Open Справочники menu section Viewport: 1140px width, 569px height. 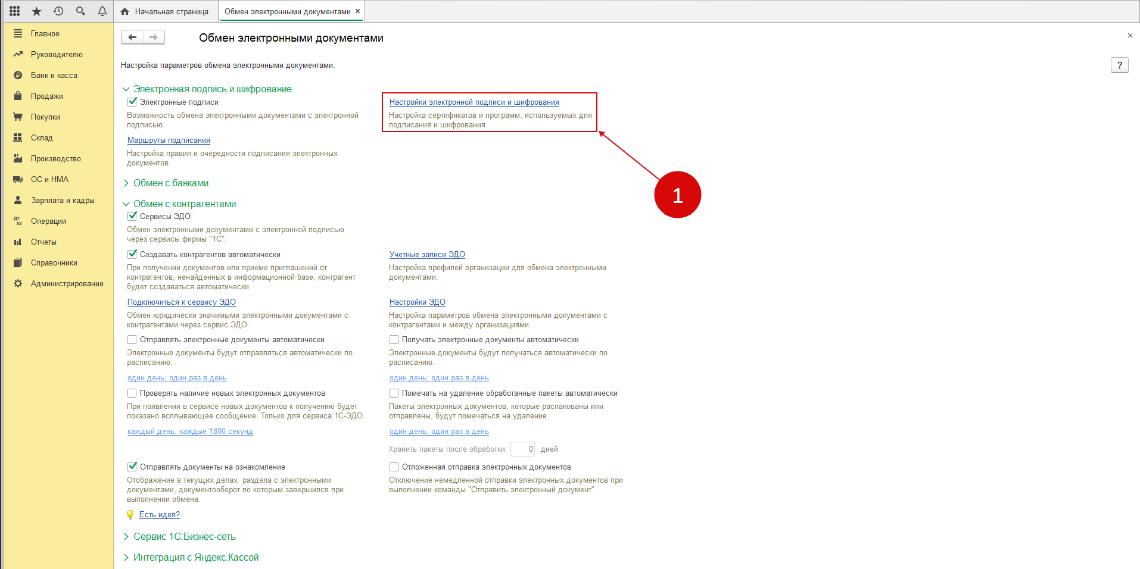(54, 263)
